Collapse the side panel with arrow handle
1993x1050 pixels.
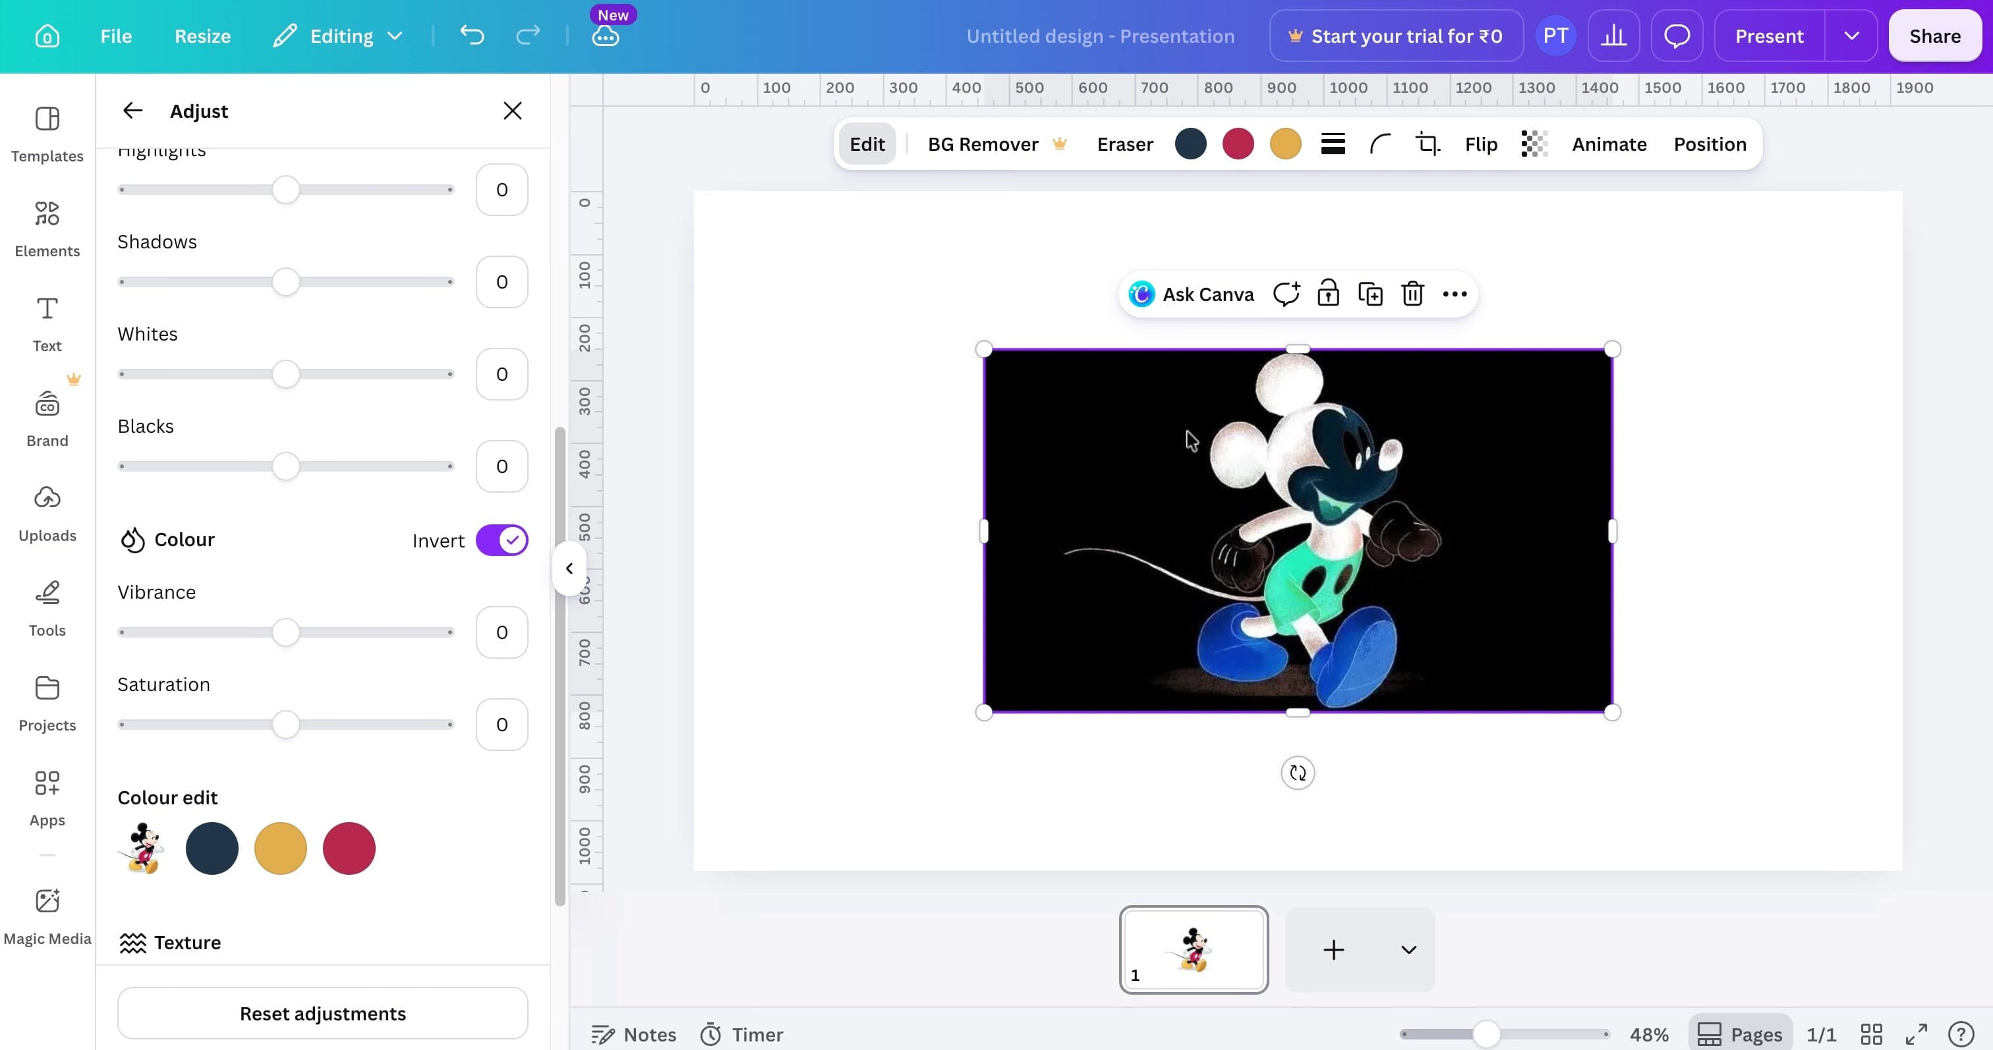tap(569, 568)
